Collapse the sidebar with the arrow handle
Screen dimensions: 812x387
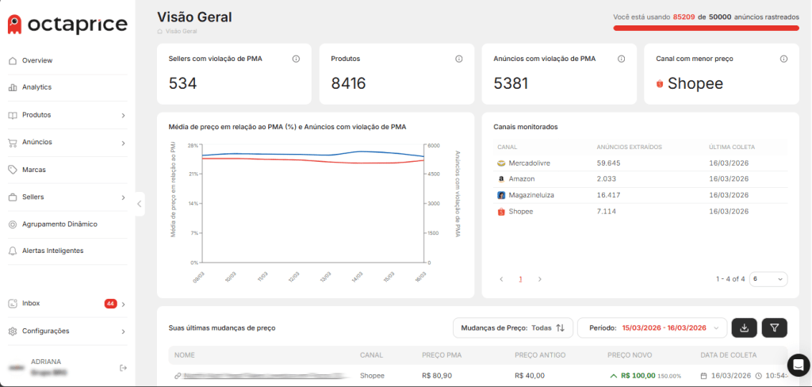point(140,204)
